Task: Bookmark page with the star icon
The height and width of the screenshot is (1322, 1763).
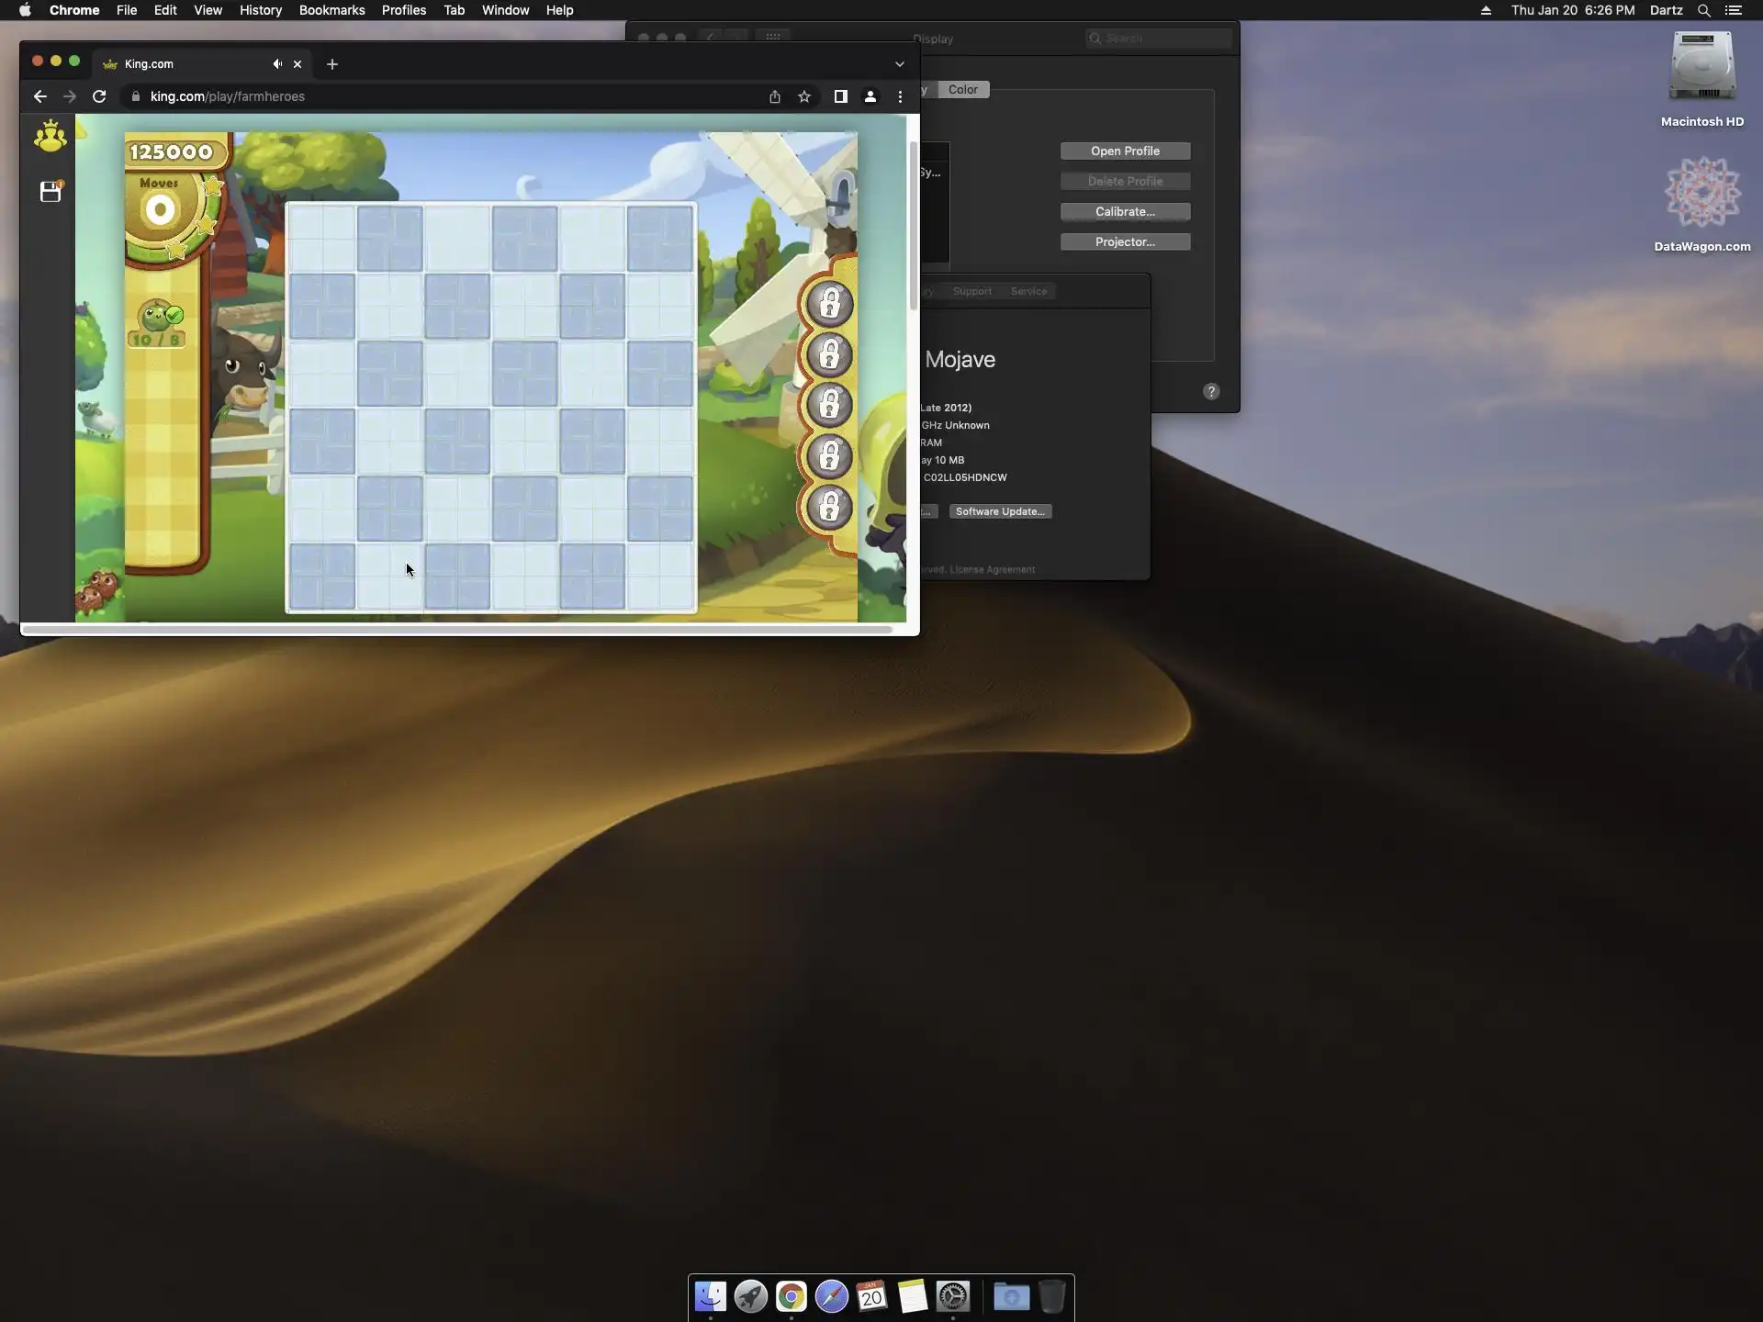Action: click(x=804, y=96)
